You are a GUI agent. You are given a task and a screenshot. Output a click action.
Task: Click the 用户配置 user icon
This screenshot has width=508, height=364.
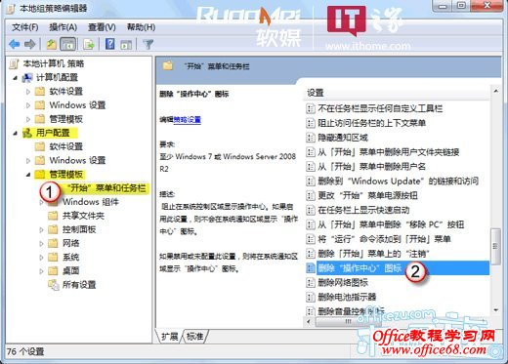click(x=27, y=133)
